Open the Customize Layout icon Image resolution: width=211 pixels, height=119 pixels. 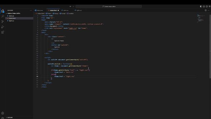(210, 6)
